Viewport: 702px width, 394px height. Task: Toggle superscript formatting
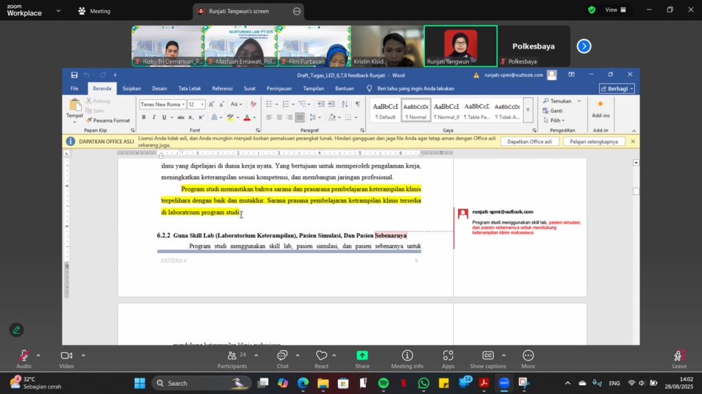coord(201,118)
